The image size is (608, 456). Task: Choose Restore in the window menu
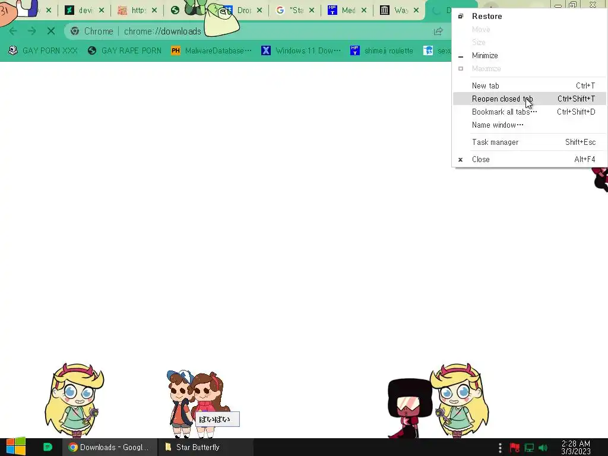[530, 16]
